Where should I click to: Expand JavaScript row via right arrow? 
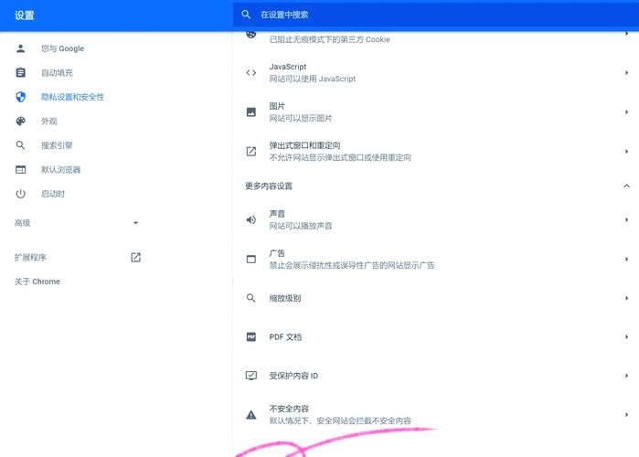tap(627, 72)
